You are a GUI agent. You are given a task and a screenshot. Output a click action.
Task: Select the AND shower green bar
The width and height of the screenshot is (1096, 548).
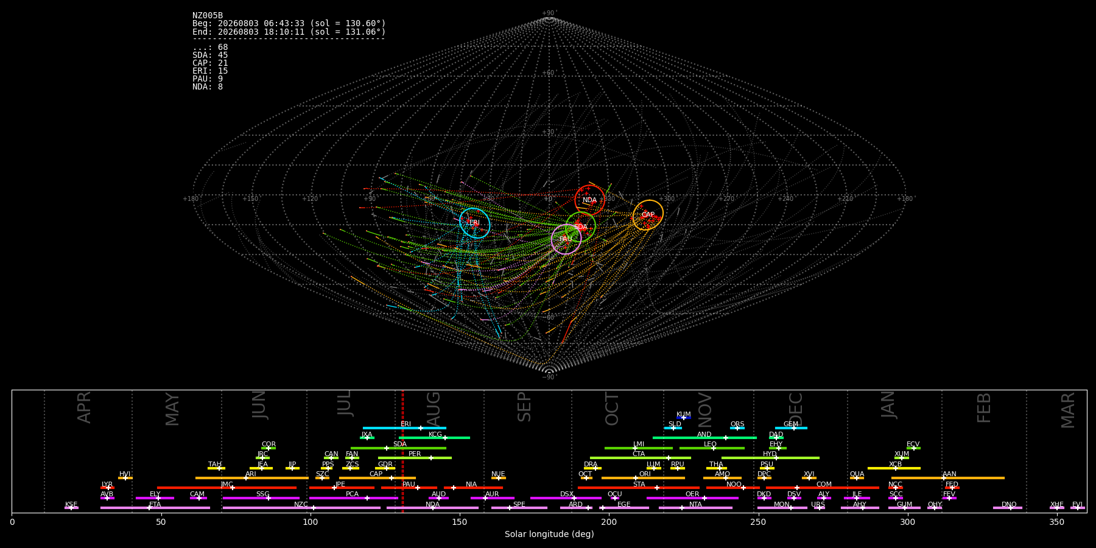point(704,438)
